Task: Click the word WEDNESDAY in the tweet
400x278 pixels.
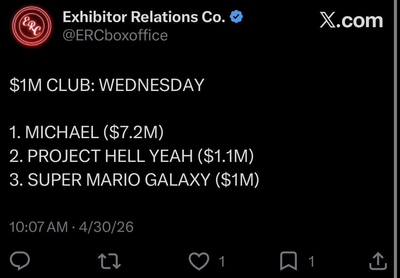Action: coord(151,85)
